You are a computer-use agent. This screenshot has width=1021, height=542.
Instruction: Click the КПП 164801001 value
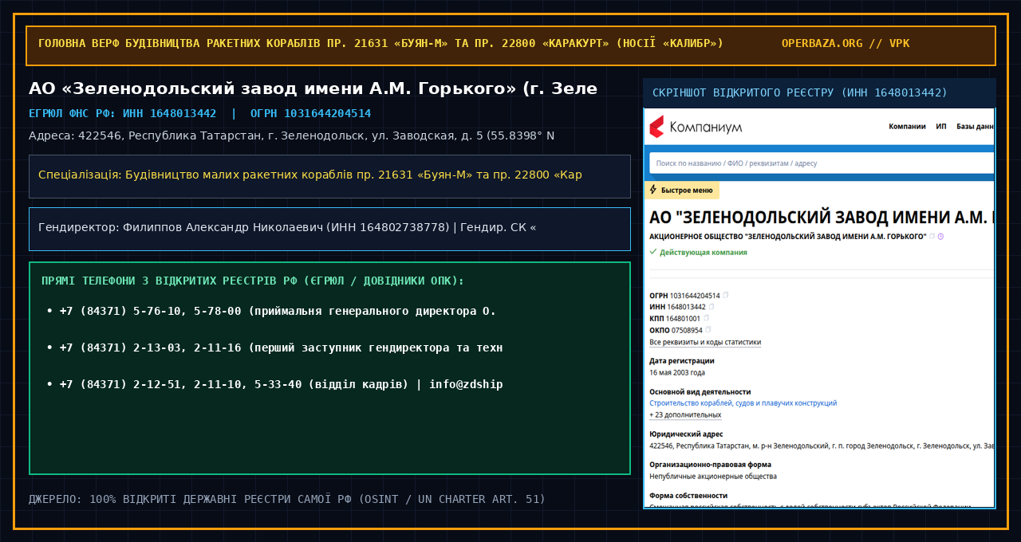click(x=675, y=318)
